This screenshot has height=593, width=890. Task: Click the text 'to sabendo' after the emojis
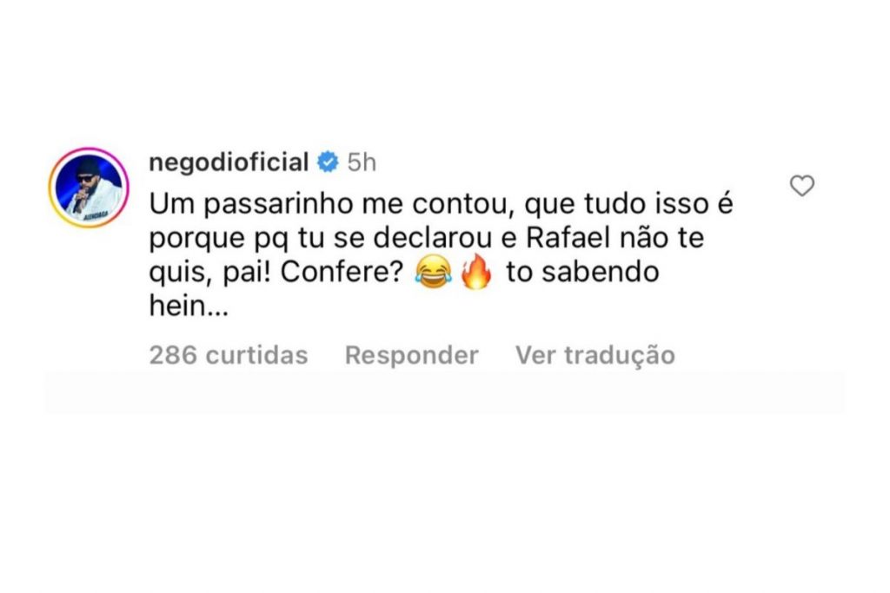click(x=581, y=273)
